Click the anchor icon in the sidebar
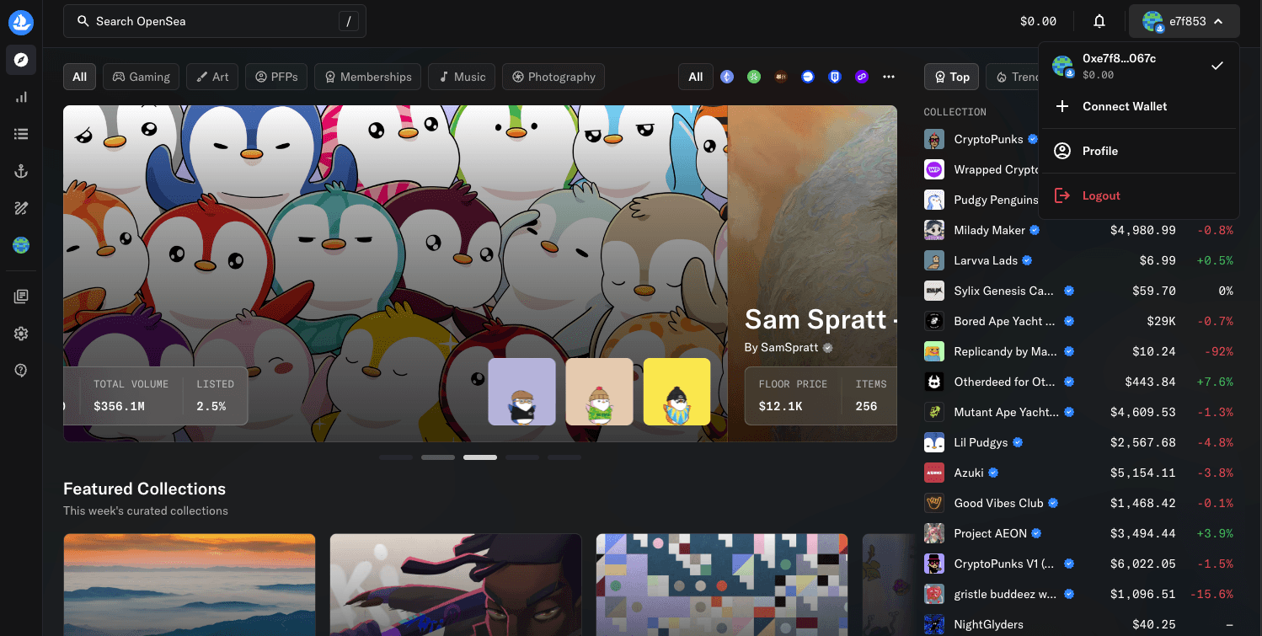 (x=21, y=171)
